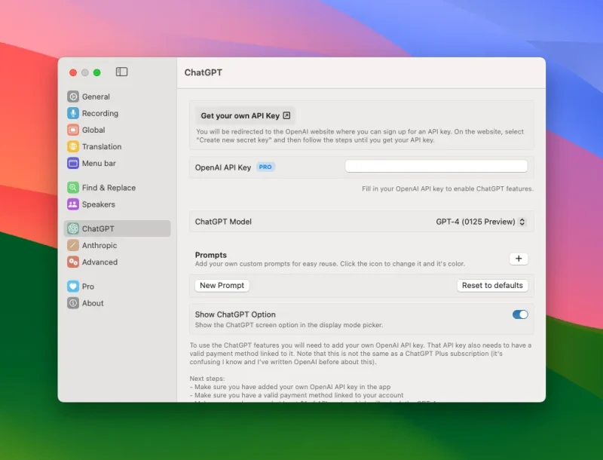The height and width of the screenshot is (460, 603).
Task: Open General settings via the gear icon
Action: pyautogui.click(x=74, y=97)
